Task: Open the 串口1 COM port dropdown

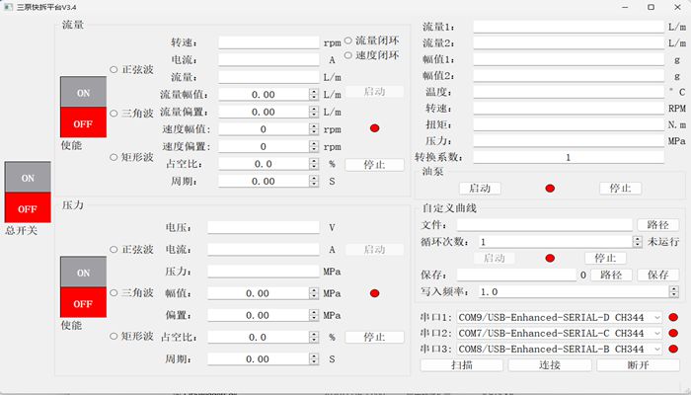Action: coord(657,318)
